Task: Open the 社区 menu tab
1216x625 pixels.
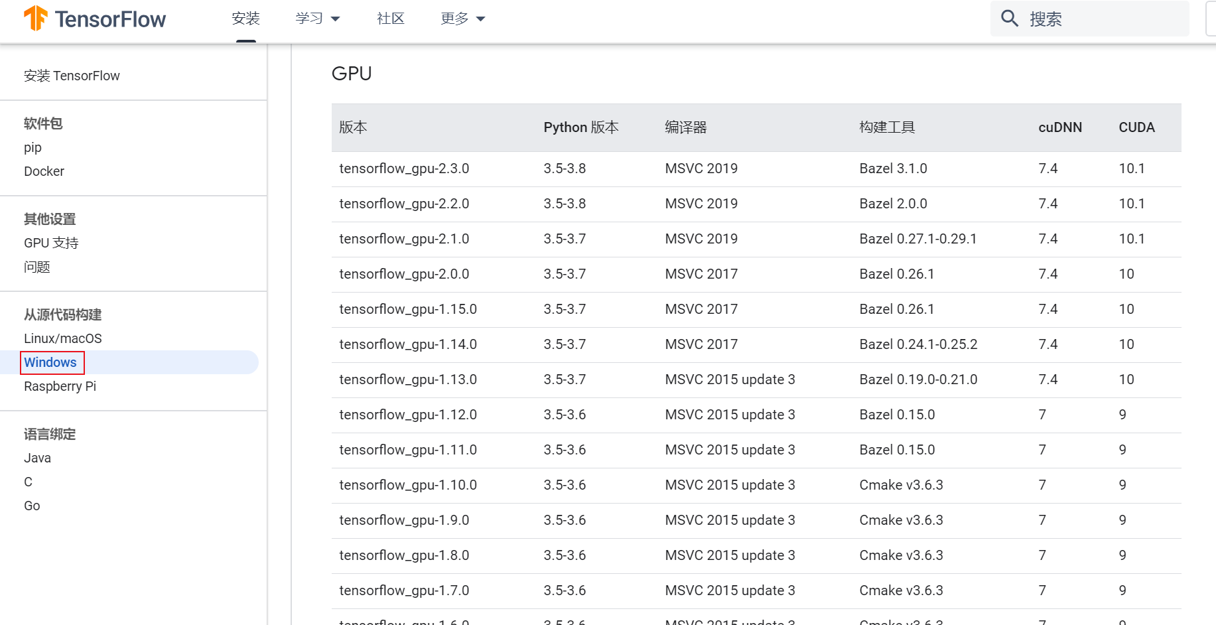Action: click(x=390, y=19)
